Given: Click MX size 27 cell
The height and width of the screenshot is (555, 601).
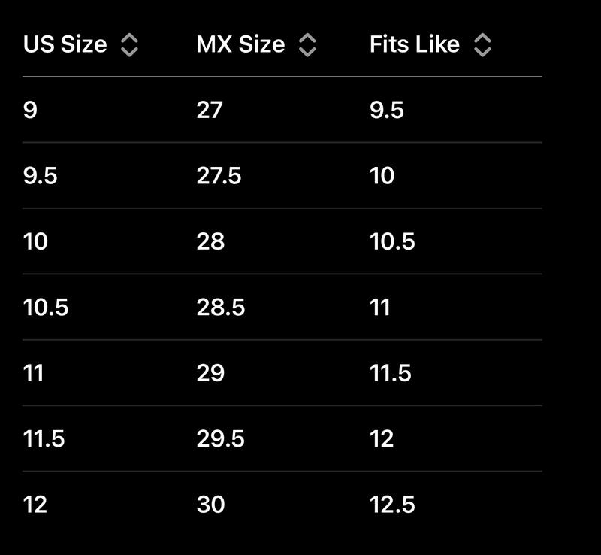Looking at the screenshot, I should (x=210, y=111).
